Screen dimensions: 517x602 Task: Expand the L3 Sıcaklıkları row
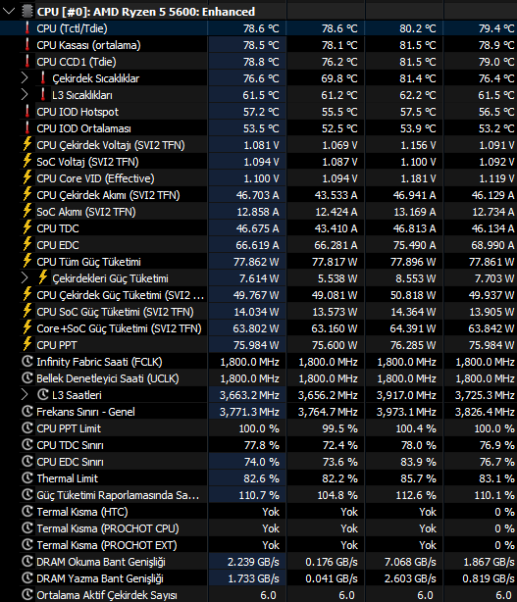tap(25, 95)
